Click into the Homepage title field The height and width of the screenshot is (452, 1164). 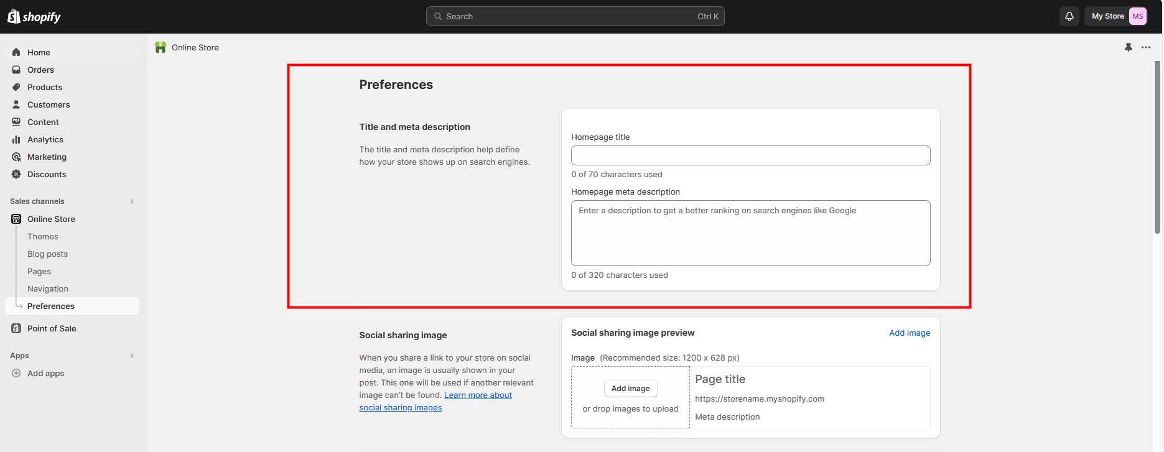[x=750, y=155]
